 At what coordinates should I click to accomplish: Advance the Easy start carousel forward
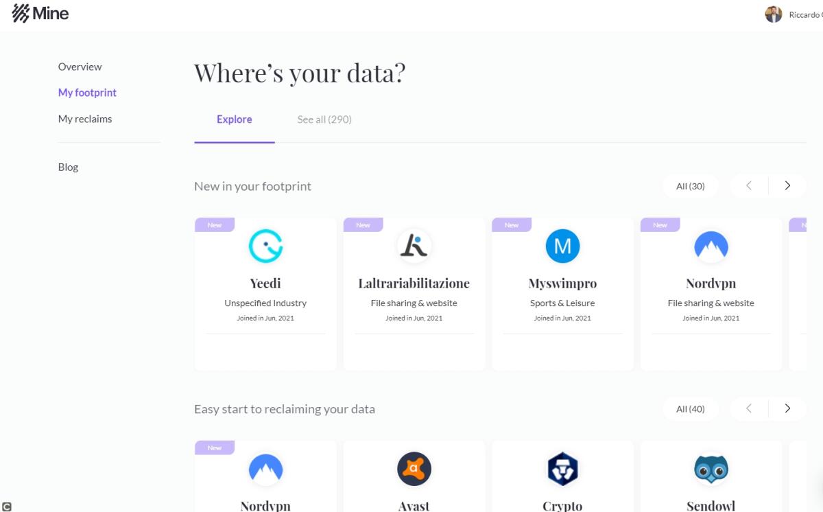[787, 409]
